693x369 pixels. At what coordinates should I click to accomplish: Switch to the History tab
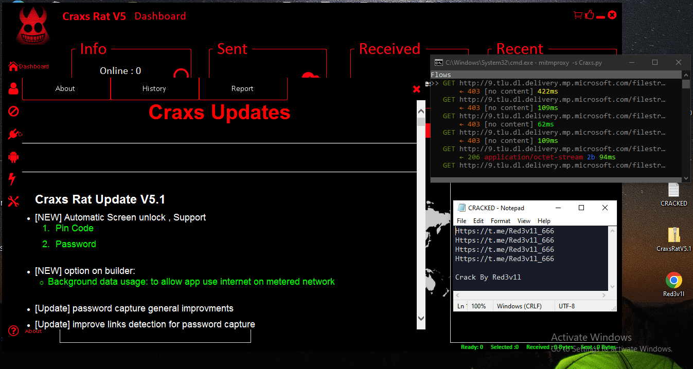coord(154,88)
